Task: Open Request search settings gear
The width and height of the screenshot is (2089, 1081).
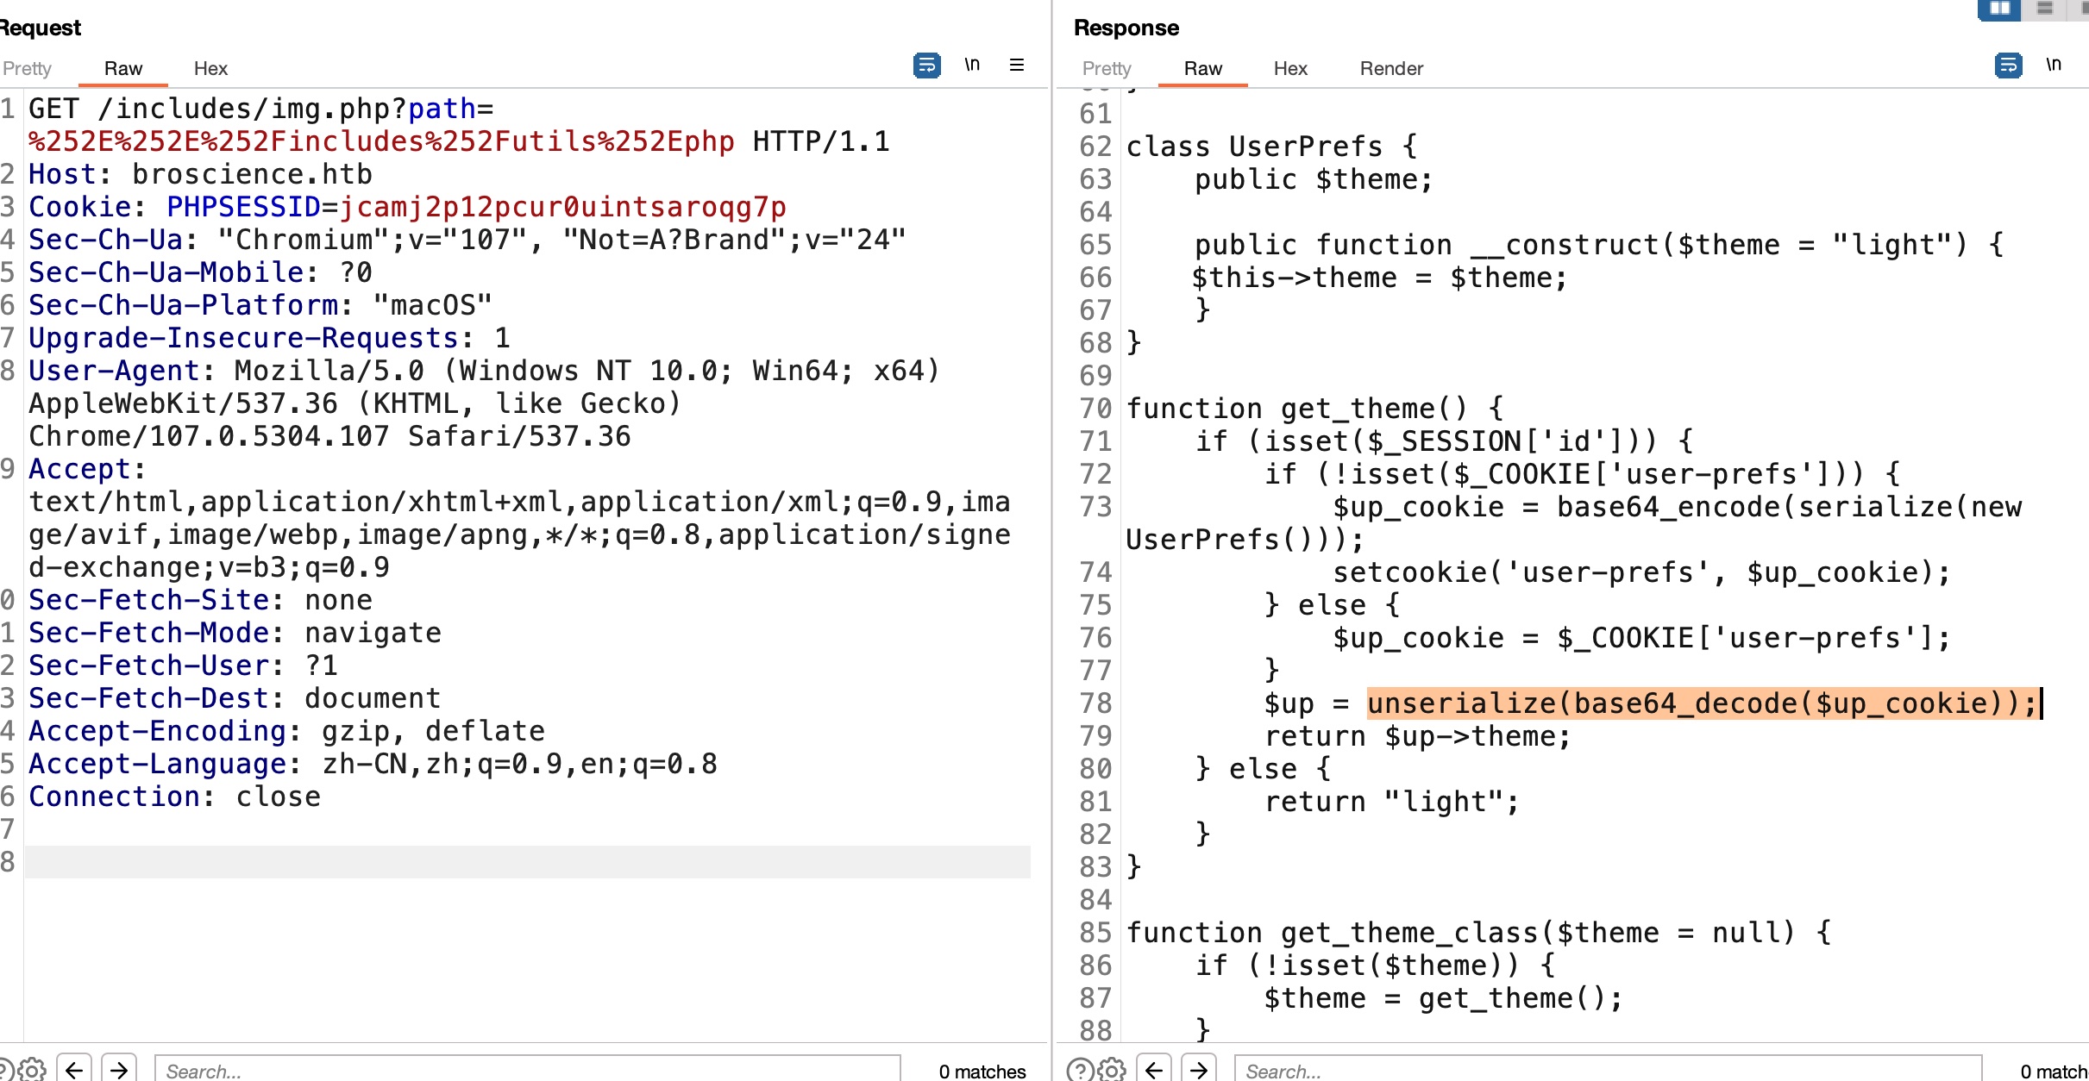Action: [x=32, y=1070]
